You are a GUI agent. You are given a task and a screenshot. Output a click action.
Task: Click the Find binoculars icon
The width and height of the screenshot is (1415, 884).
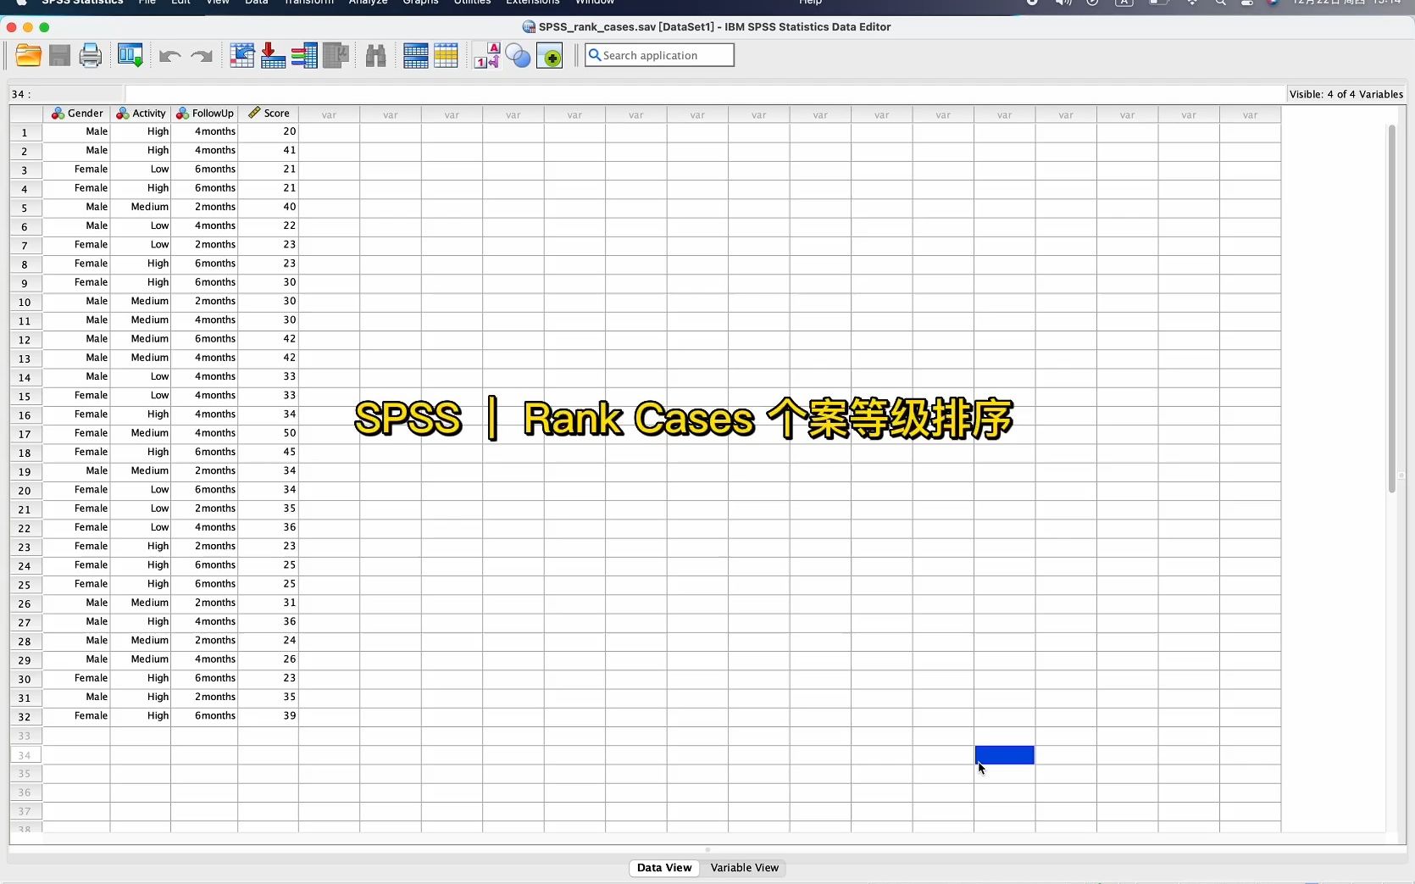click(375, 57)
